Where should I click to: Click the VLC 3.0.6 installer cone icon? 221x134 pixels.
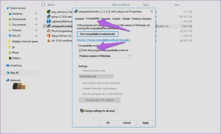(49, 41)
